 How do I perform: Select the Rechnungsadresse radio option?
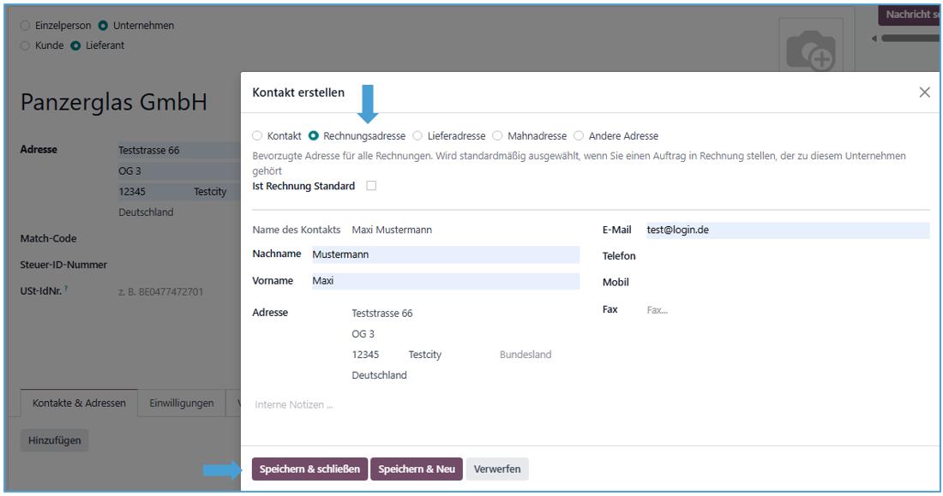click(x=314, y=135)
